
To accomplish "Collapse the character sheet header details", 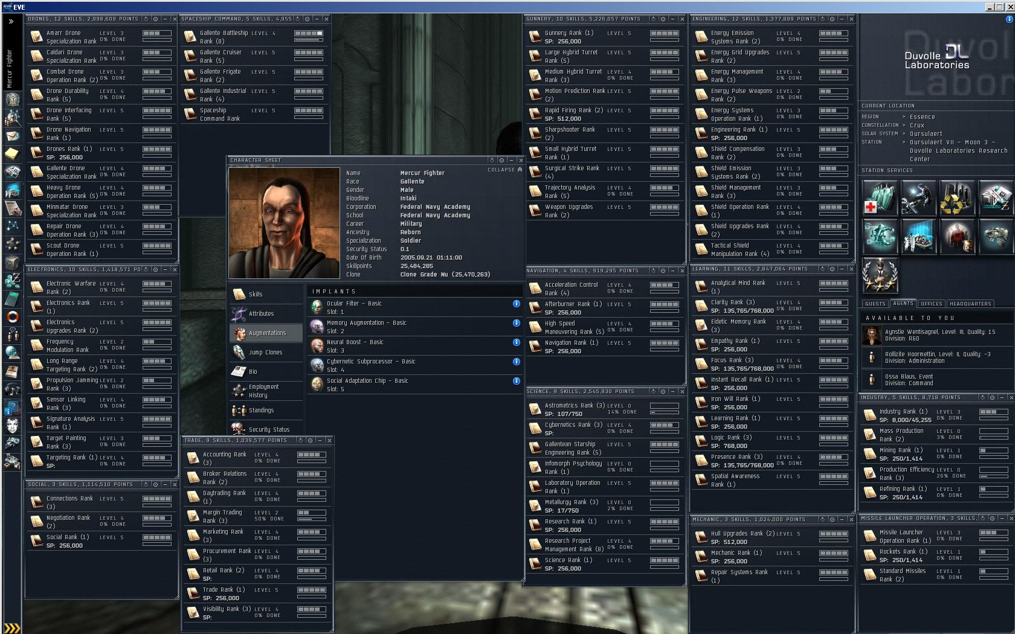I will click(x=505, y=170).
